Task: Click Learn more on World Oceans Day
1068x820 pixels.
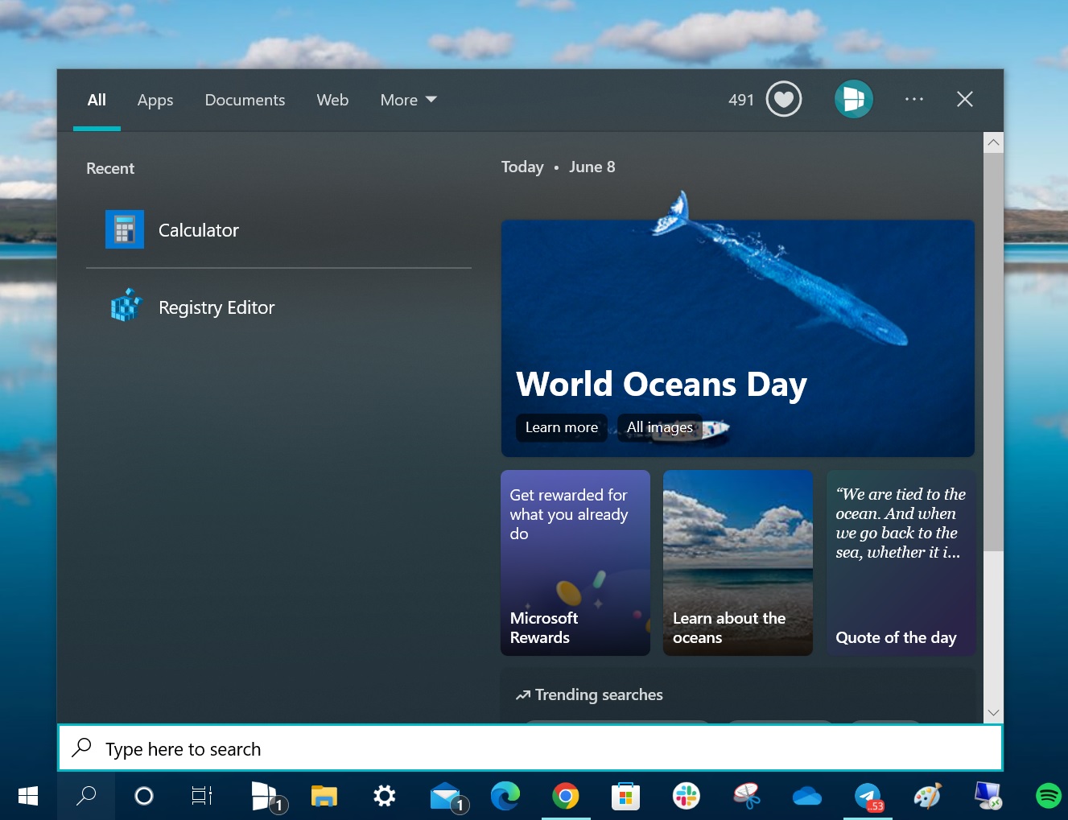Action: point(561,427)
